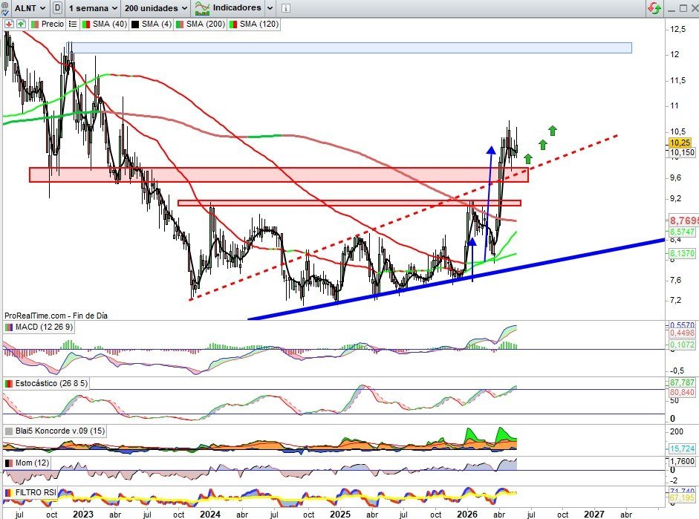Click the 67,195 RSI value label
Image resolution: width=699 pixels, height=519 pixels.
tap(682, 497)
